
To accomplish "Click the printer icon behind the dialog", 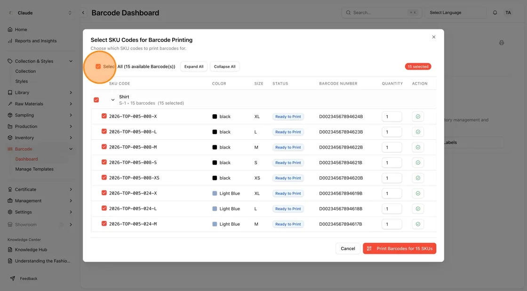I will point(502,43).
